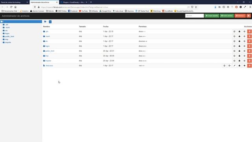
Task: Click the Fecha column header
Action: click(x=106, y=26)
